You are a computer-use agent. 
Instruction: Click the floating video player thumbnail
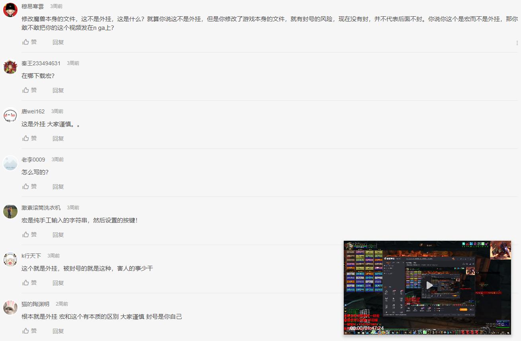[428, 288]
